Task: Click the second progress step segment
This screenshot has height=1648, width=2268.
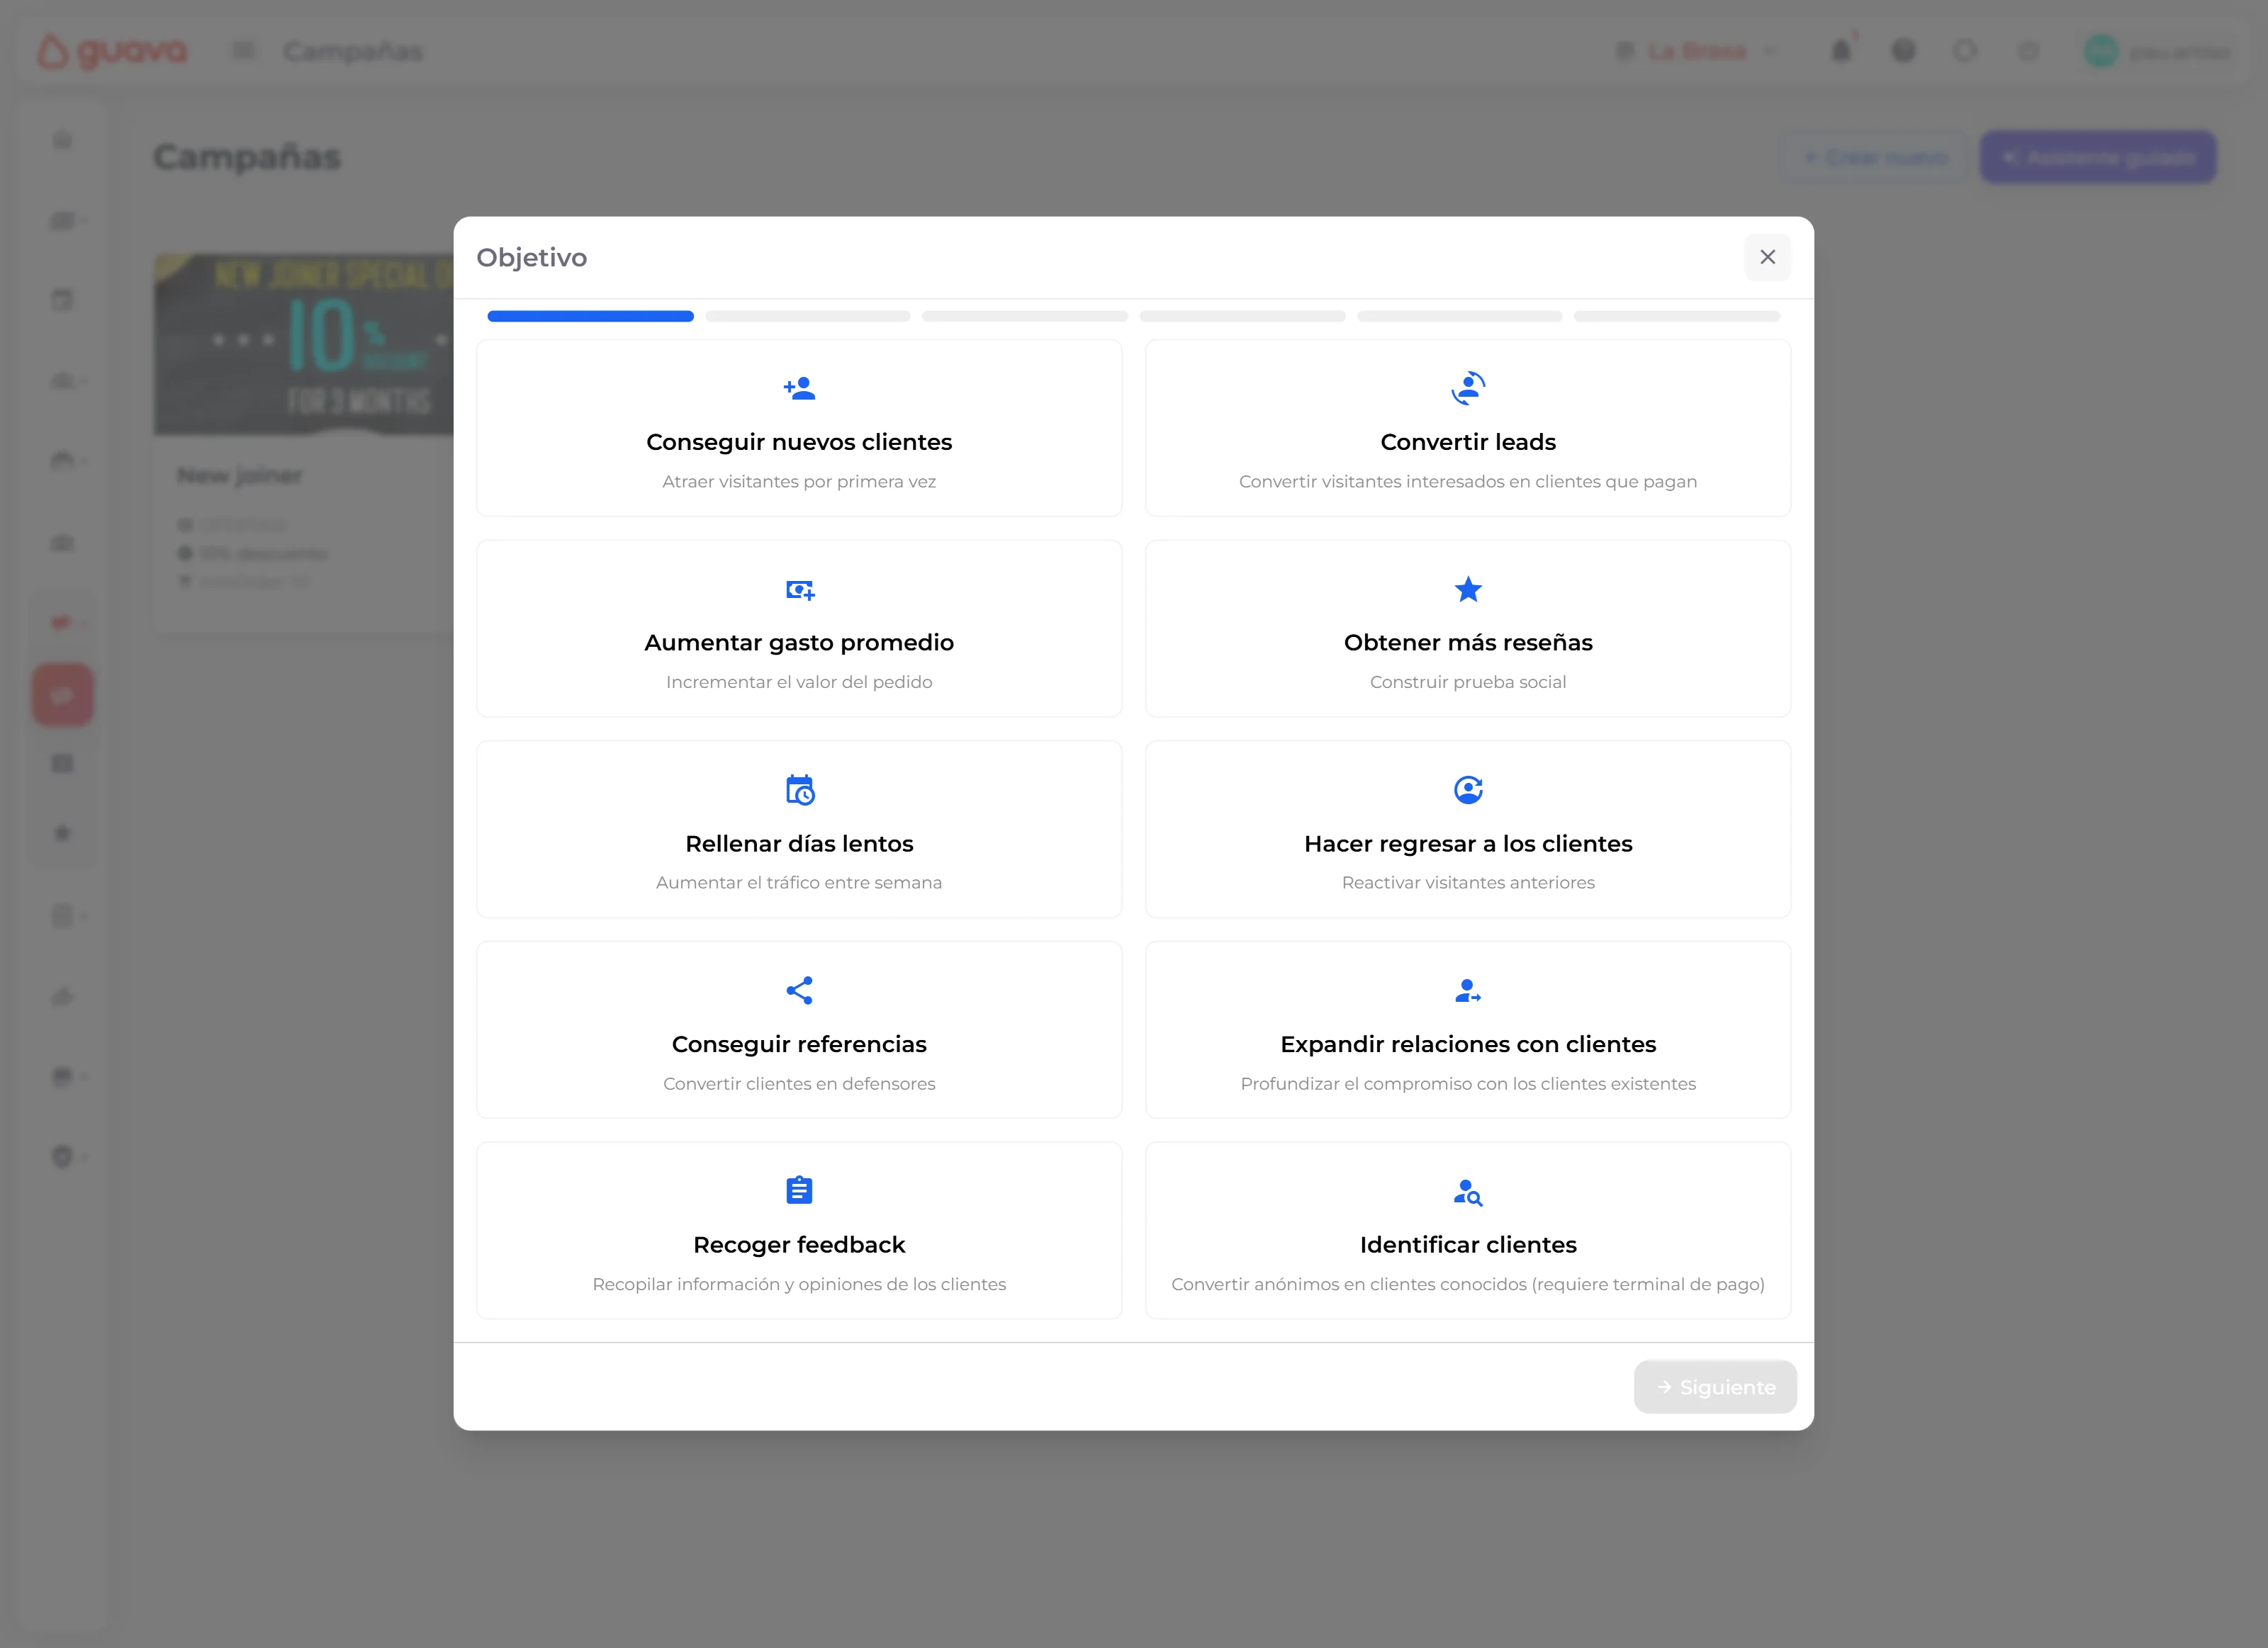Action: 807,316
